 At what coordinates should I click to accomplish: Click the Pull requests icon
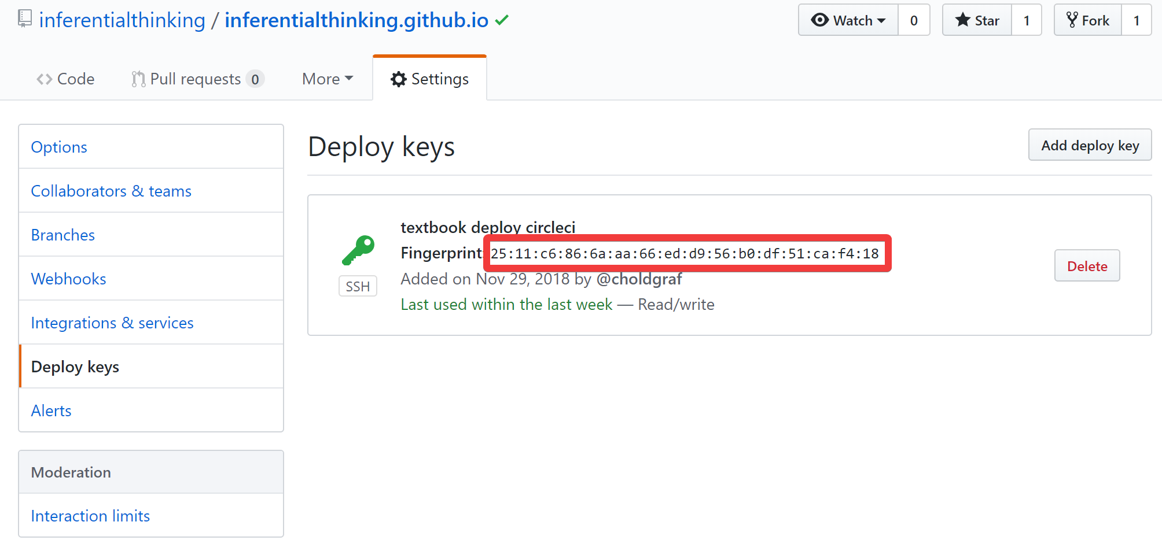pyautogui.click(x=138, y=79)
